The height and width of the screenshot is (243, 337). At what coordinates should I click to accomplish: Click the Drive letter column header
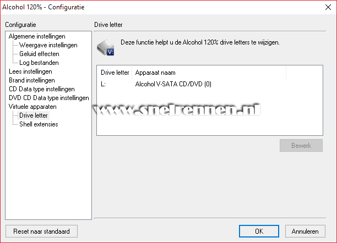tap(115, 73)
